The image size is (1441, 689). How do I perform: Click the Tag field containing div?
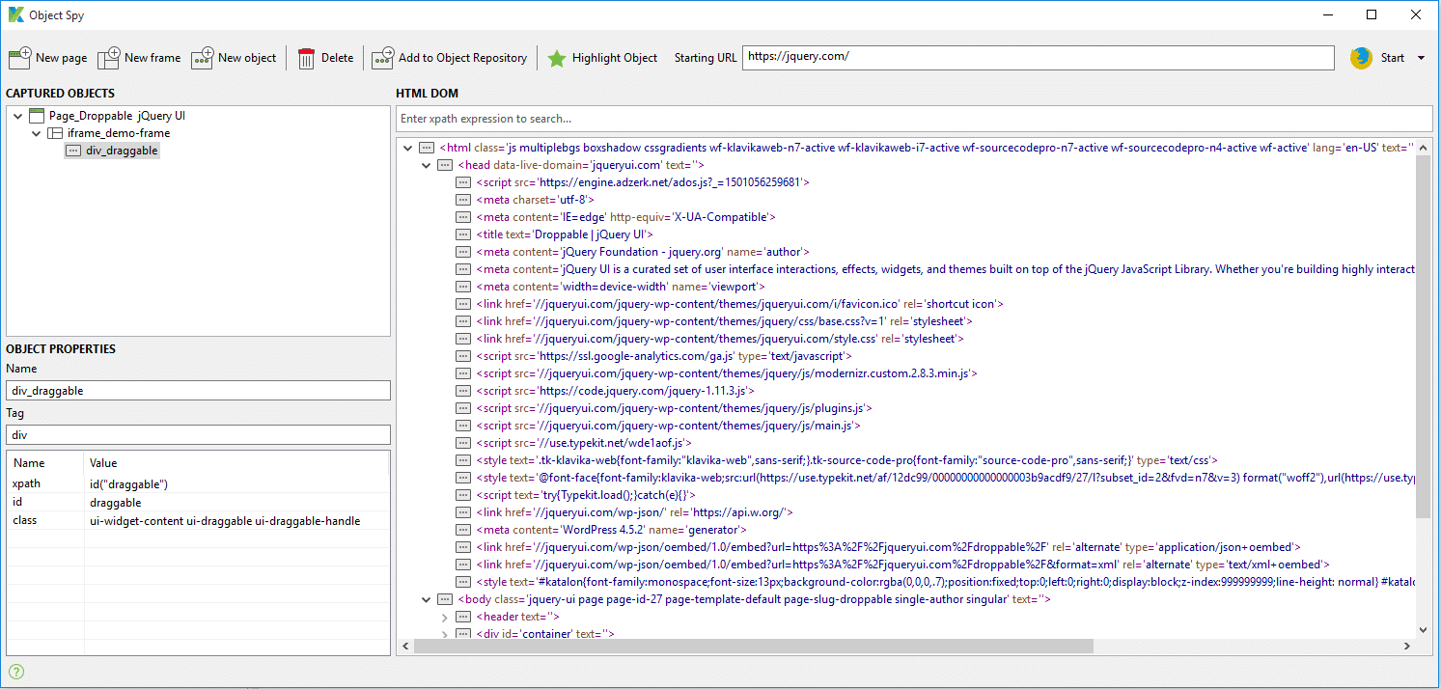pyautogui.click(x=198, y=435)
